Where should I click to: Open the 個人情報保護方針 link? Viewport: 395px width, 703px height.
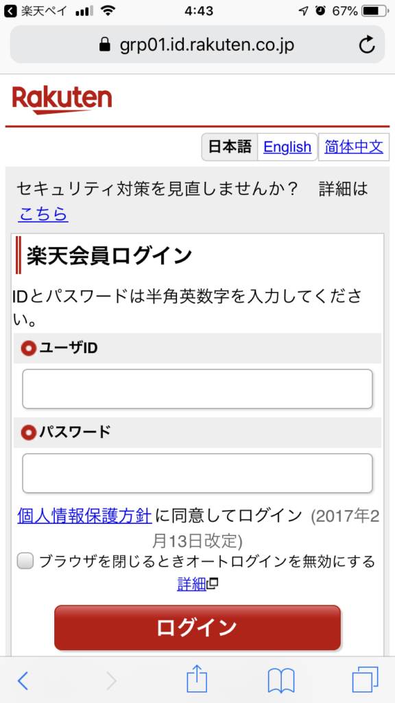coord(84,516)
